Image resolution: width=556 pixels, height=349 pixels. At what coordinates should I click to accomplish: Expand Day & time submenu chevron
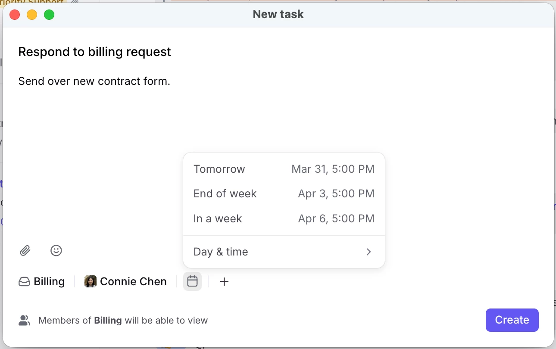[x=369, y=252]
